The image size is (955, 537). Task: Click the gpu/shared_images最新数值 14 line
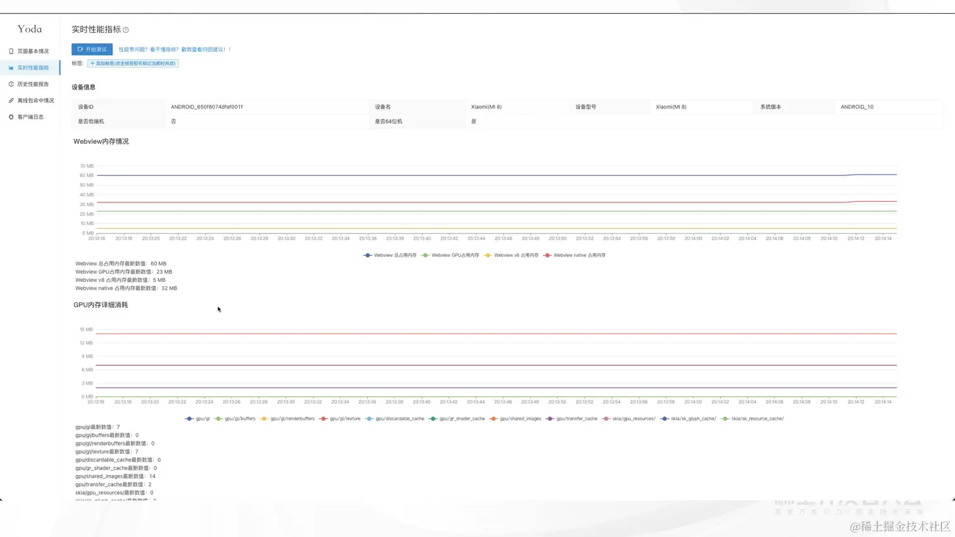click(115, 476)
